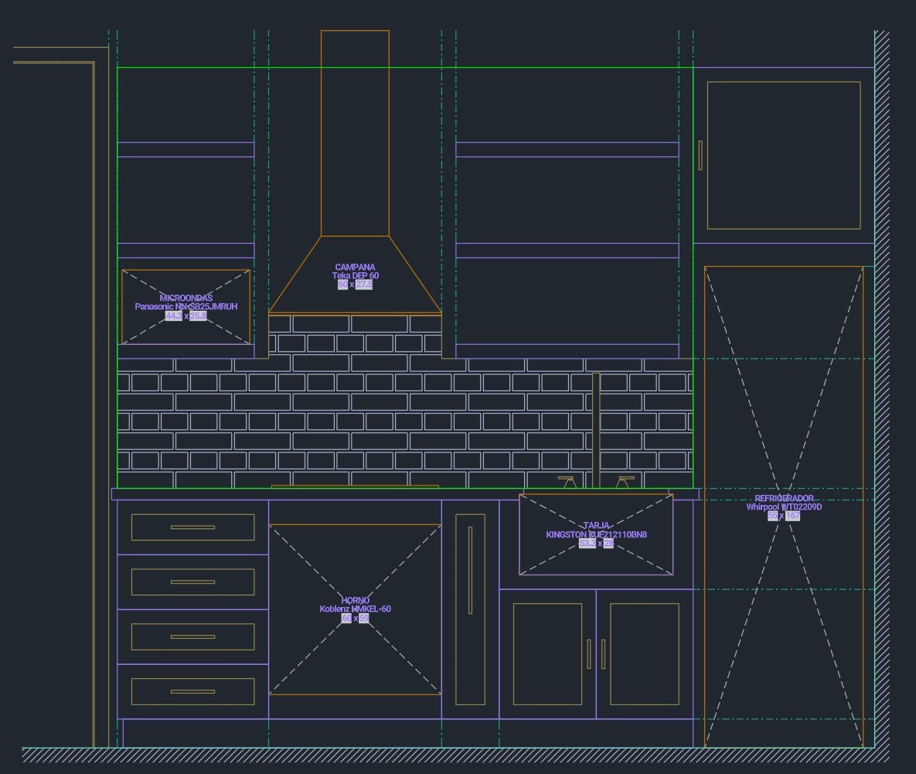
Task: Click the top drawer handle
Action: 192,527
